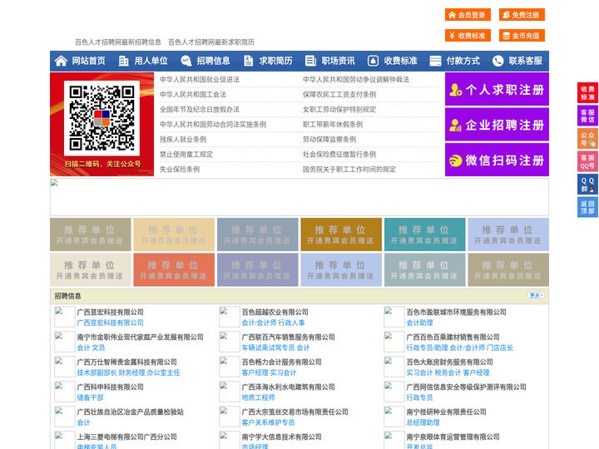Click 微信扫码注册 banner text

point(505,160)
